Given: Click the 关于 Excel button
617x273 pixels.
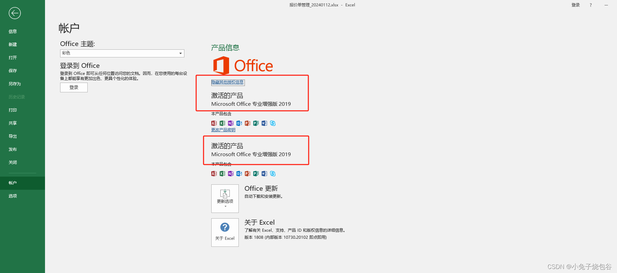Looking at the screenshot, I should pos(225,232).
